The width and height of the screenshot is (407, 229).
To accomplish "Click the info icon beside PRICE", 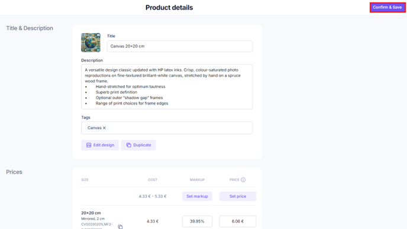I will coord(243,180).
